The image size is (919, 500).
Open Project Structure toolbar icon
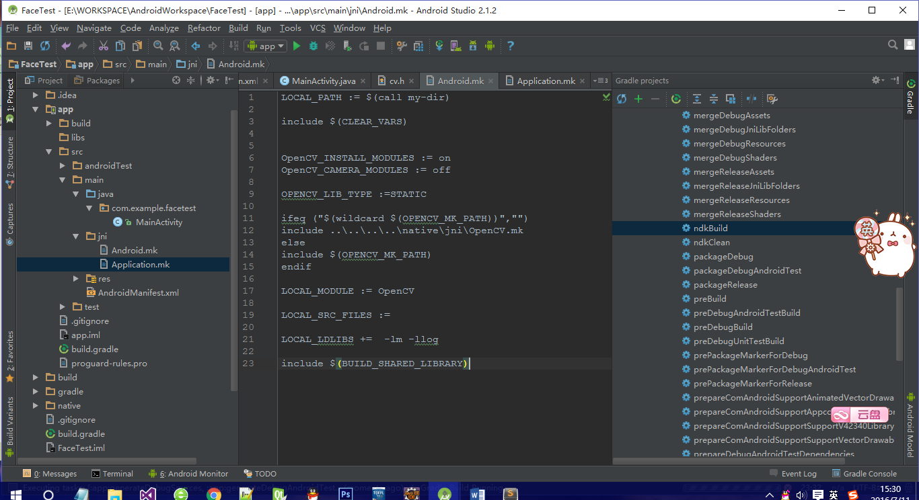[418, 46]
